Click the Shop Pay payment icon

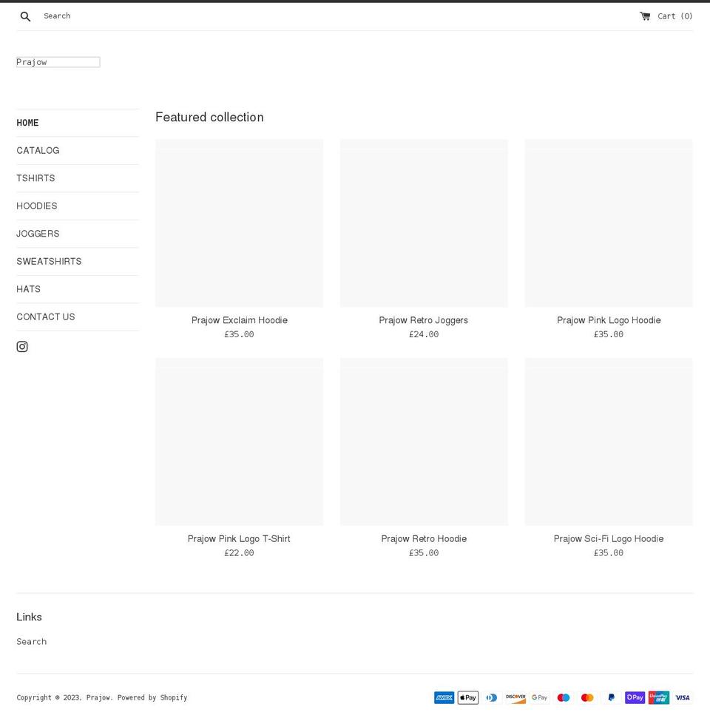[x=635, y=697]
